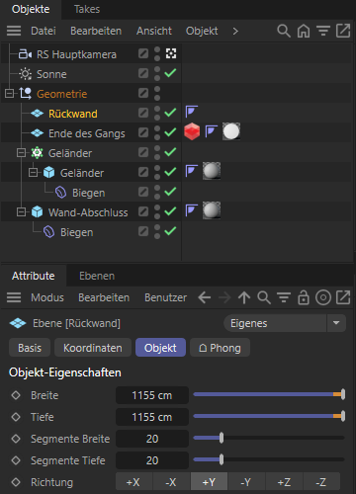Open the Eigenes dropdown arrow
Viewport: 356px width, 494px height.
point(336,323)
